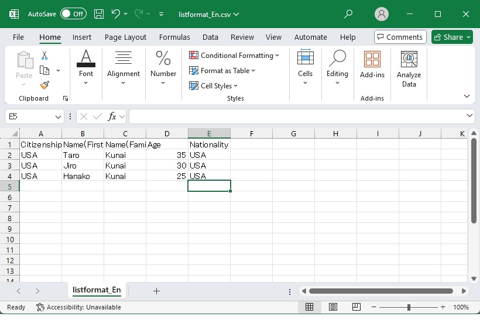The height and width of the screenshot is (320, 480).
Task: Click the Format Painter brush icon
Action: 44,85
